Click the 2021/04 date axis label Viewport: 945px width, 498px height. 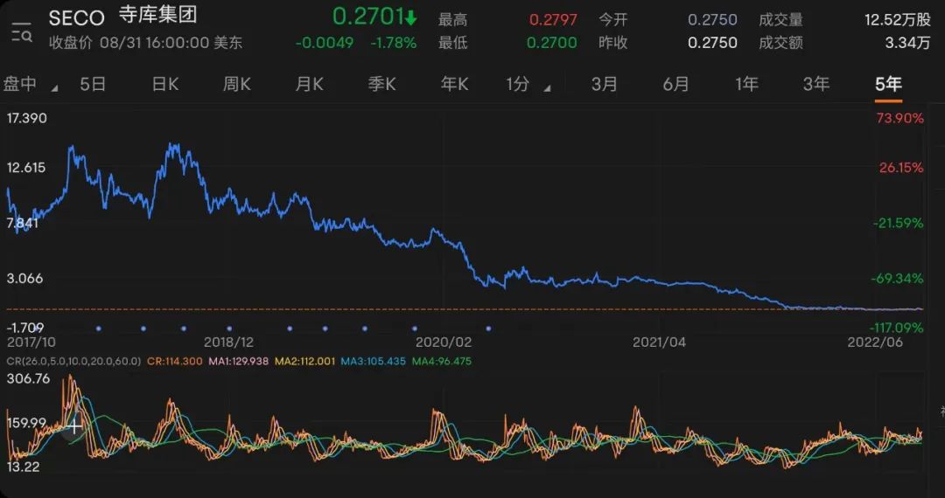click(659, 342)
